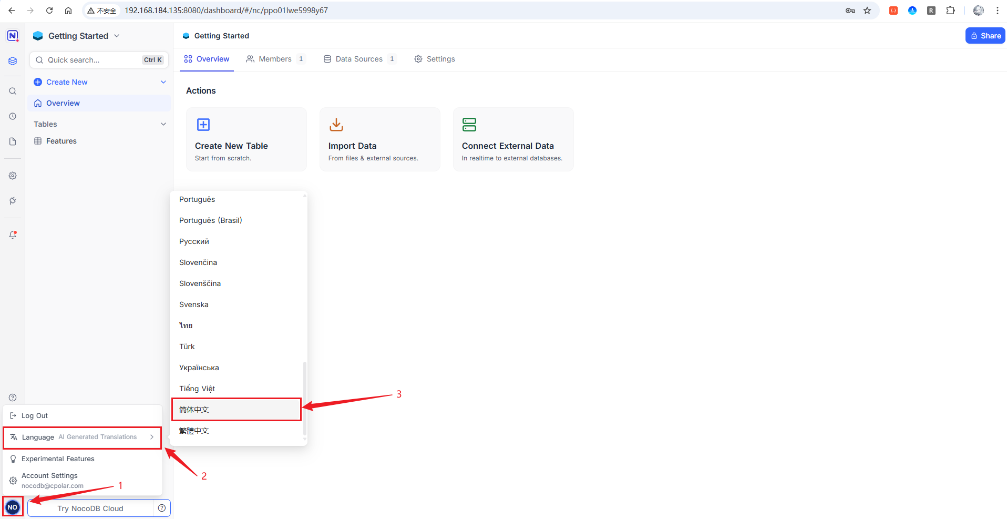
Task: Open the Data Sources tab
Action: [359, 59]
